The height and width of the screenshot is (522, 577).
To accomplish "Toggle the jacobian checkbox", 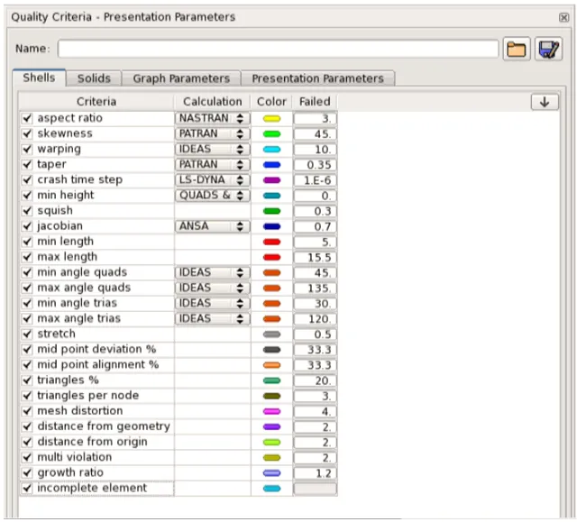I will coord(27,226).
